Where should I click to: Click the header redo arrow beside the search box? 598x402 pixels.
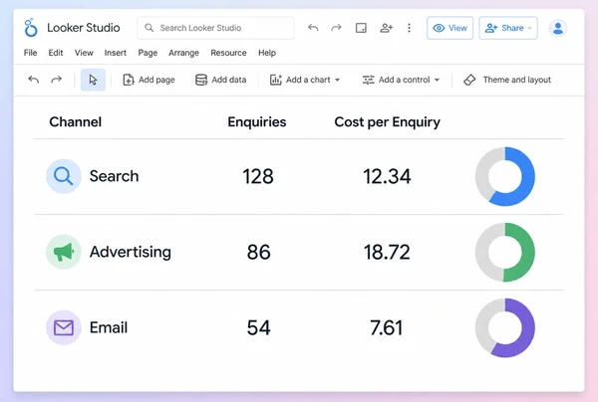336,28
